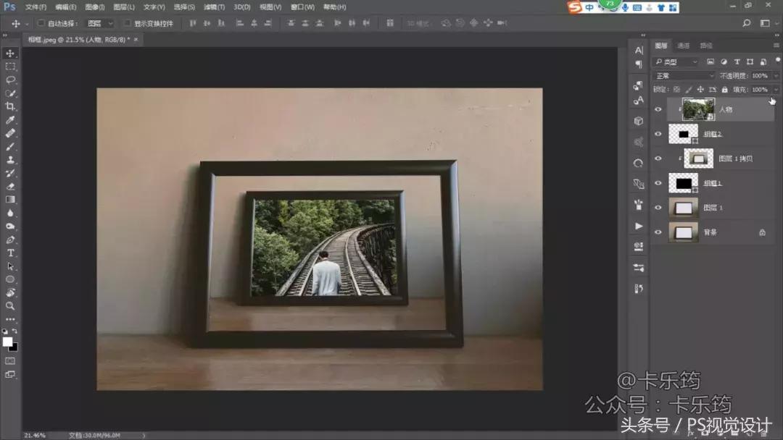The image size is (783, 440).
Task: Toggle the layer filter on/off switch
Action: [x=777, y=59]
